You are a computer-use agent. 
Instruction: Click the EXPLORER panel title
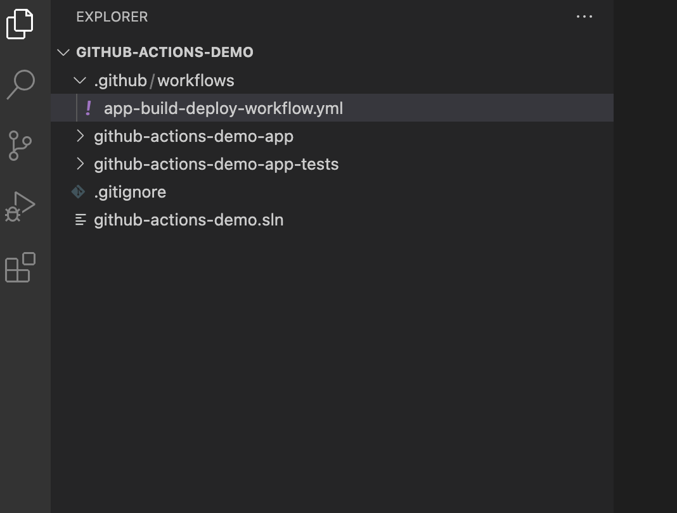[112, 17]
